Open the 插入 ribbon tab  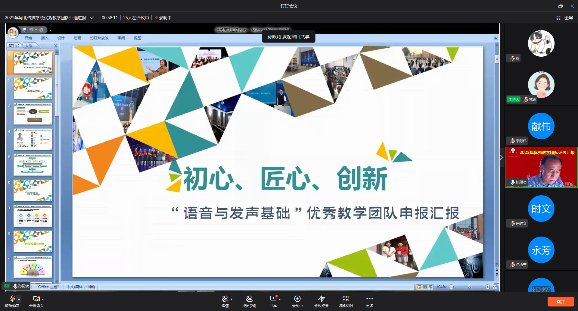(x=45, y=38)
